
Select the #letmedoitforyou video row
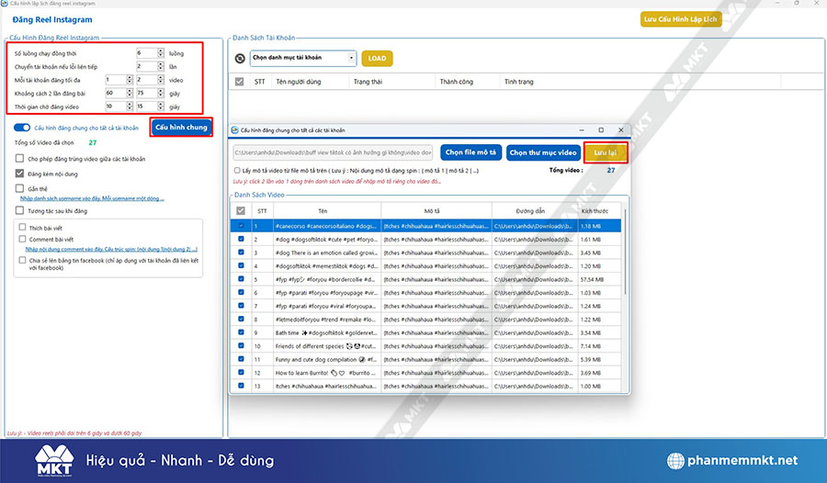click(x=425, y=319)
